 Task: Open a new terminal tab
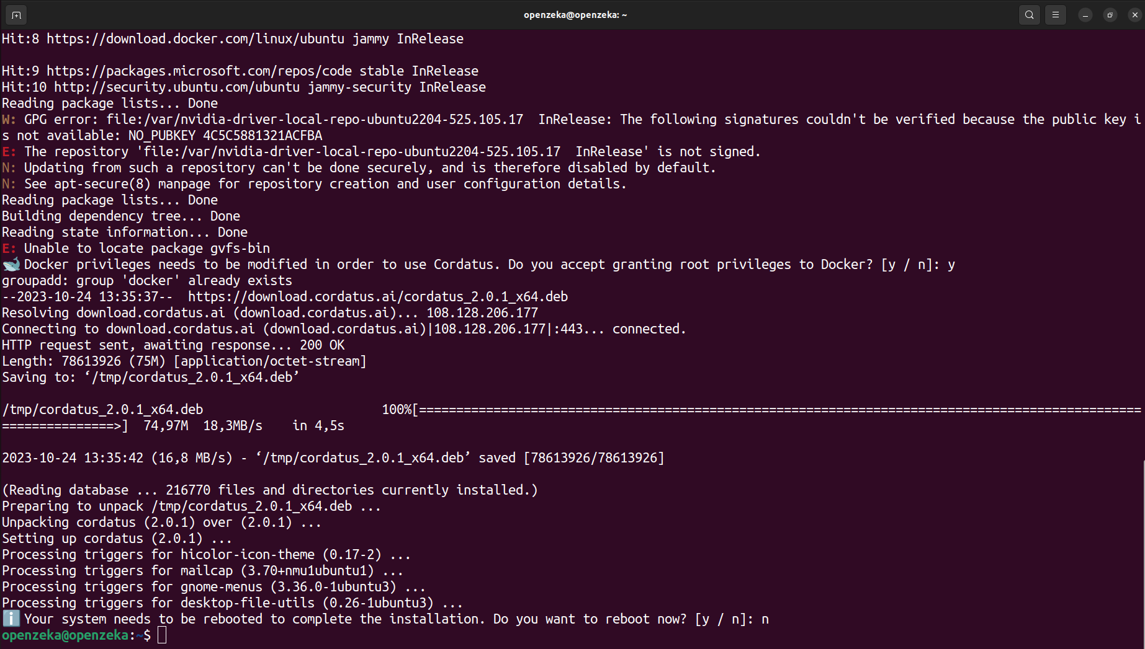pos(16,15)
